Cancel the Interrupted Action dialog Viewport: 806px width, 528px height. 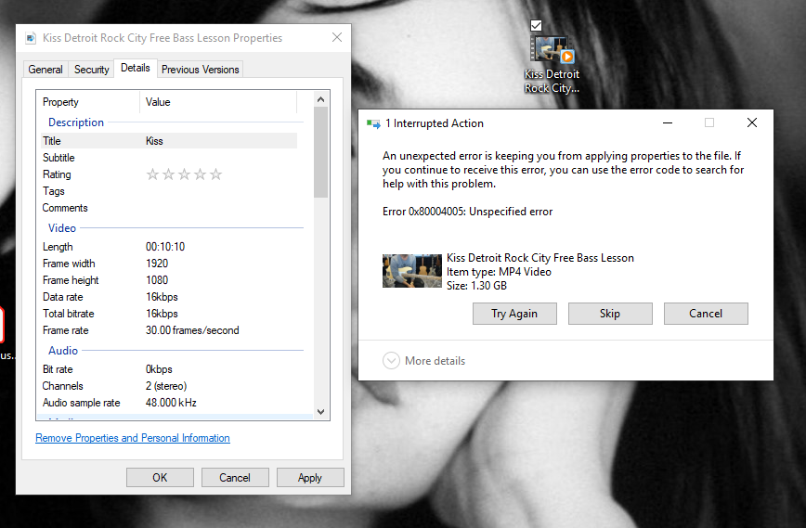(706, 314)
